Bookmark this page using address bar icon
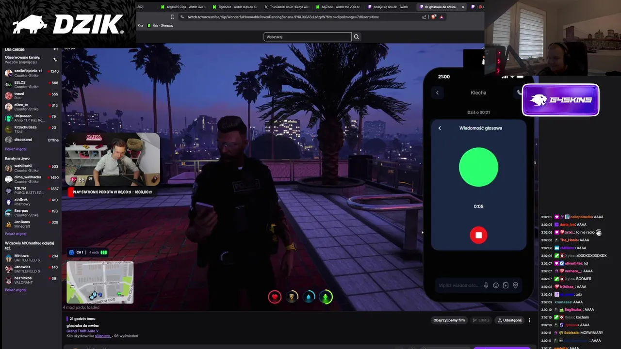The height and width of the screenshot is (349, 621). click(x=172, y=17)
